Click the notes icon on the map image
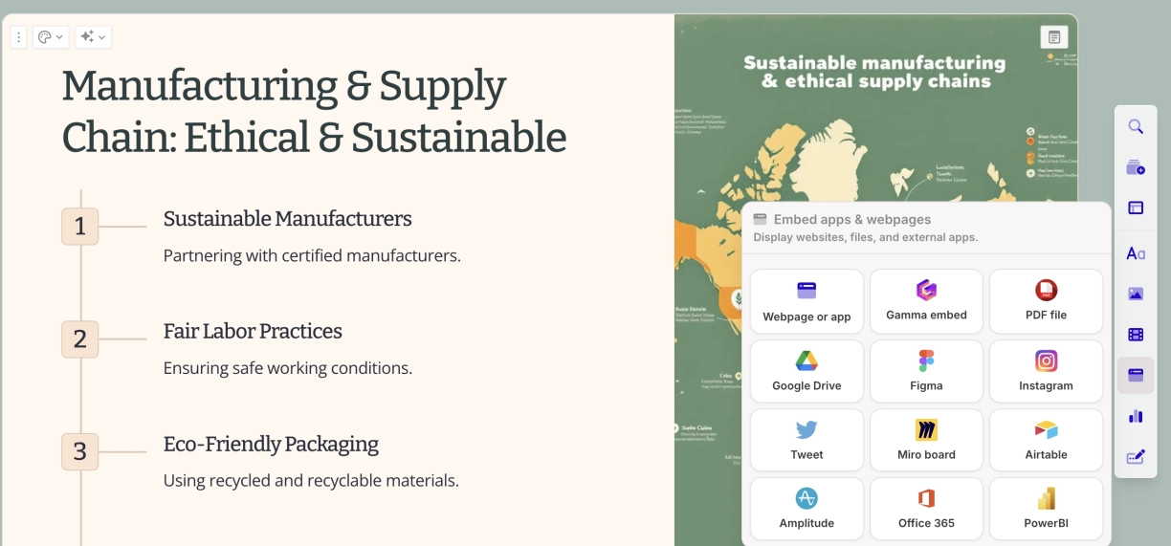Viewport: 1171px width, 546px height. pos(1053,37)
